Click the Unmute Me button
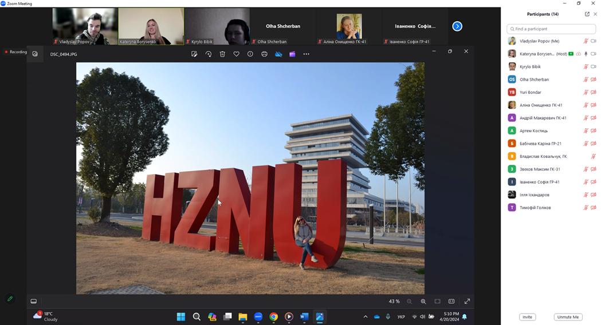 point(567,317)
